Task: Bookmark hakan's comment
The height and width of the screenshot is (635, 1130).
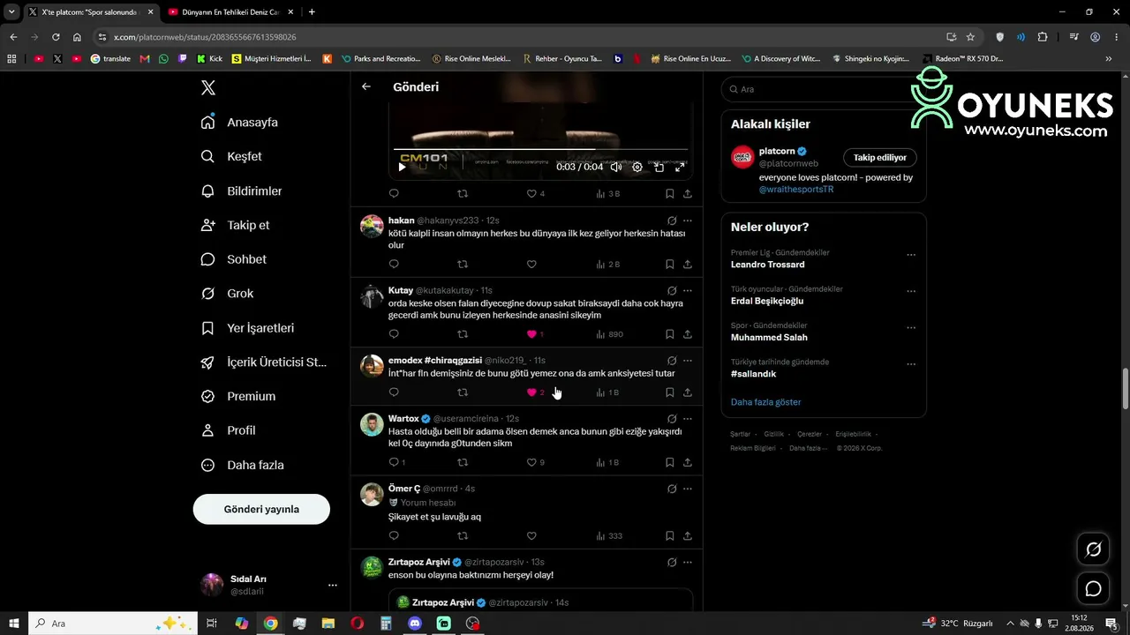Action: (669, 264)
